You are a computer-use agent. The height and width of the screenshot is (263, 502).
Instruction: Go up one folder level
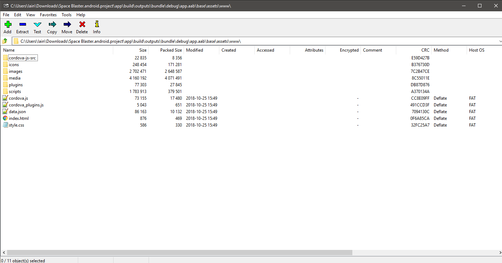tap(5, 41)
